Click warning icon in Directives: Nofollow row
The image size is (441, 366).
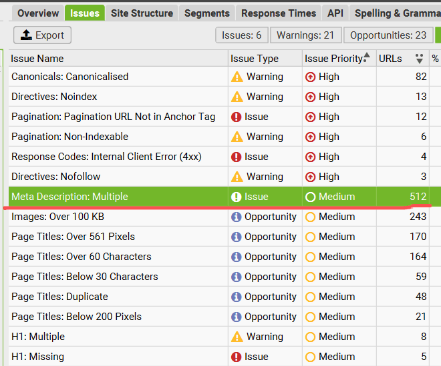237,177
